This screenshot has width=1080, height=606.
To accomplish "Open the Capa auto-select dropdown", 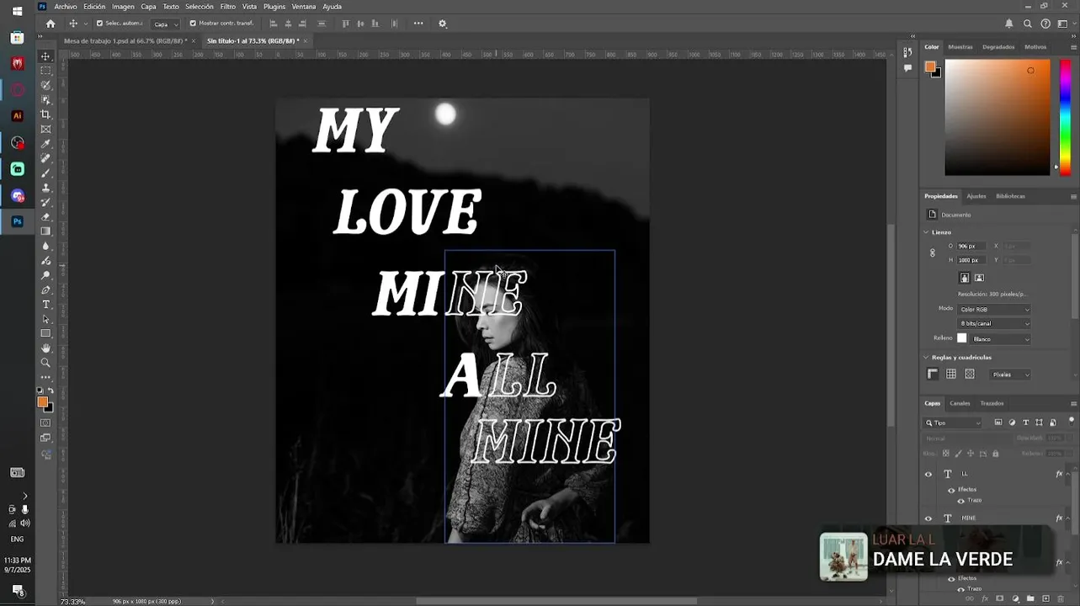I will [x=166, y=24].
